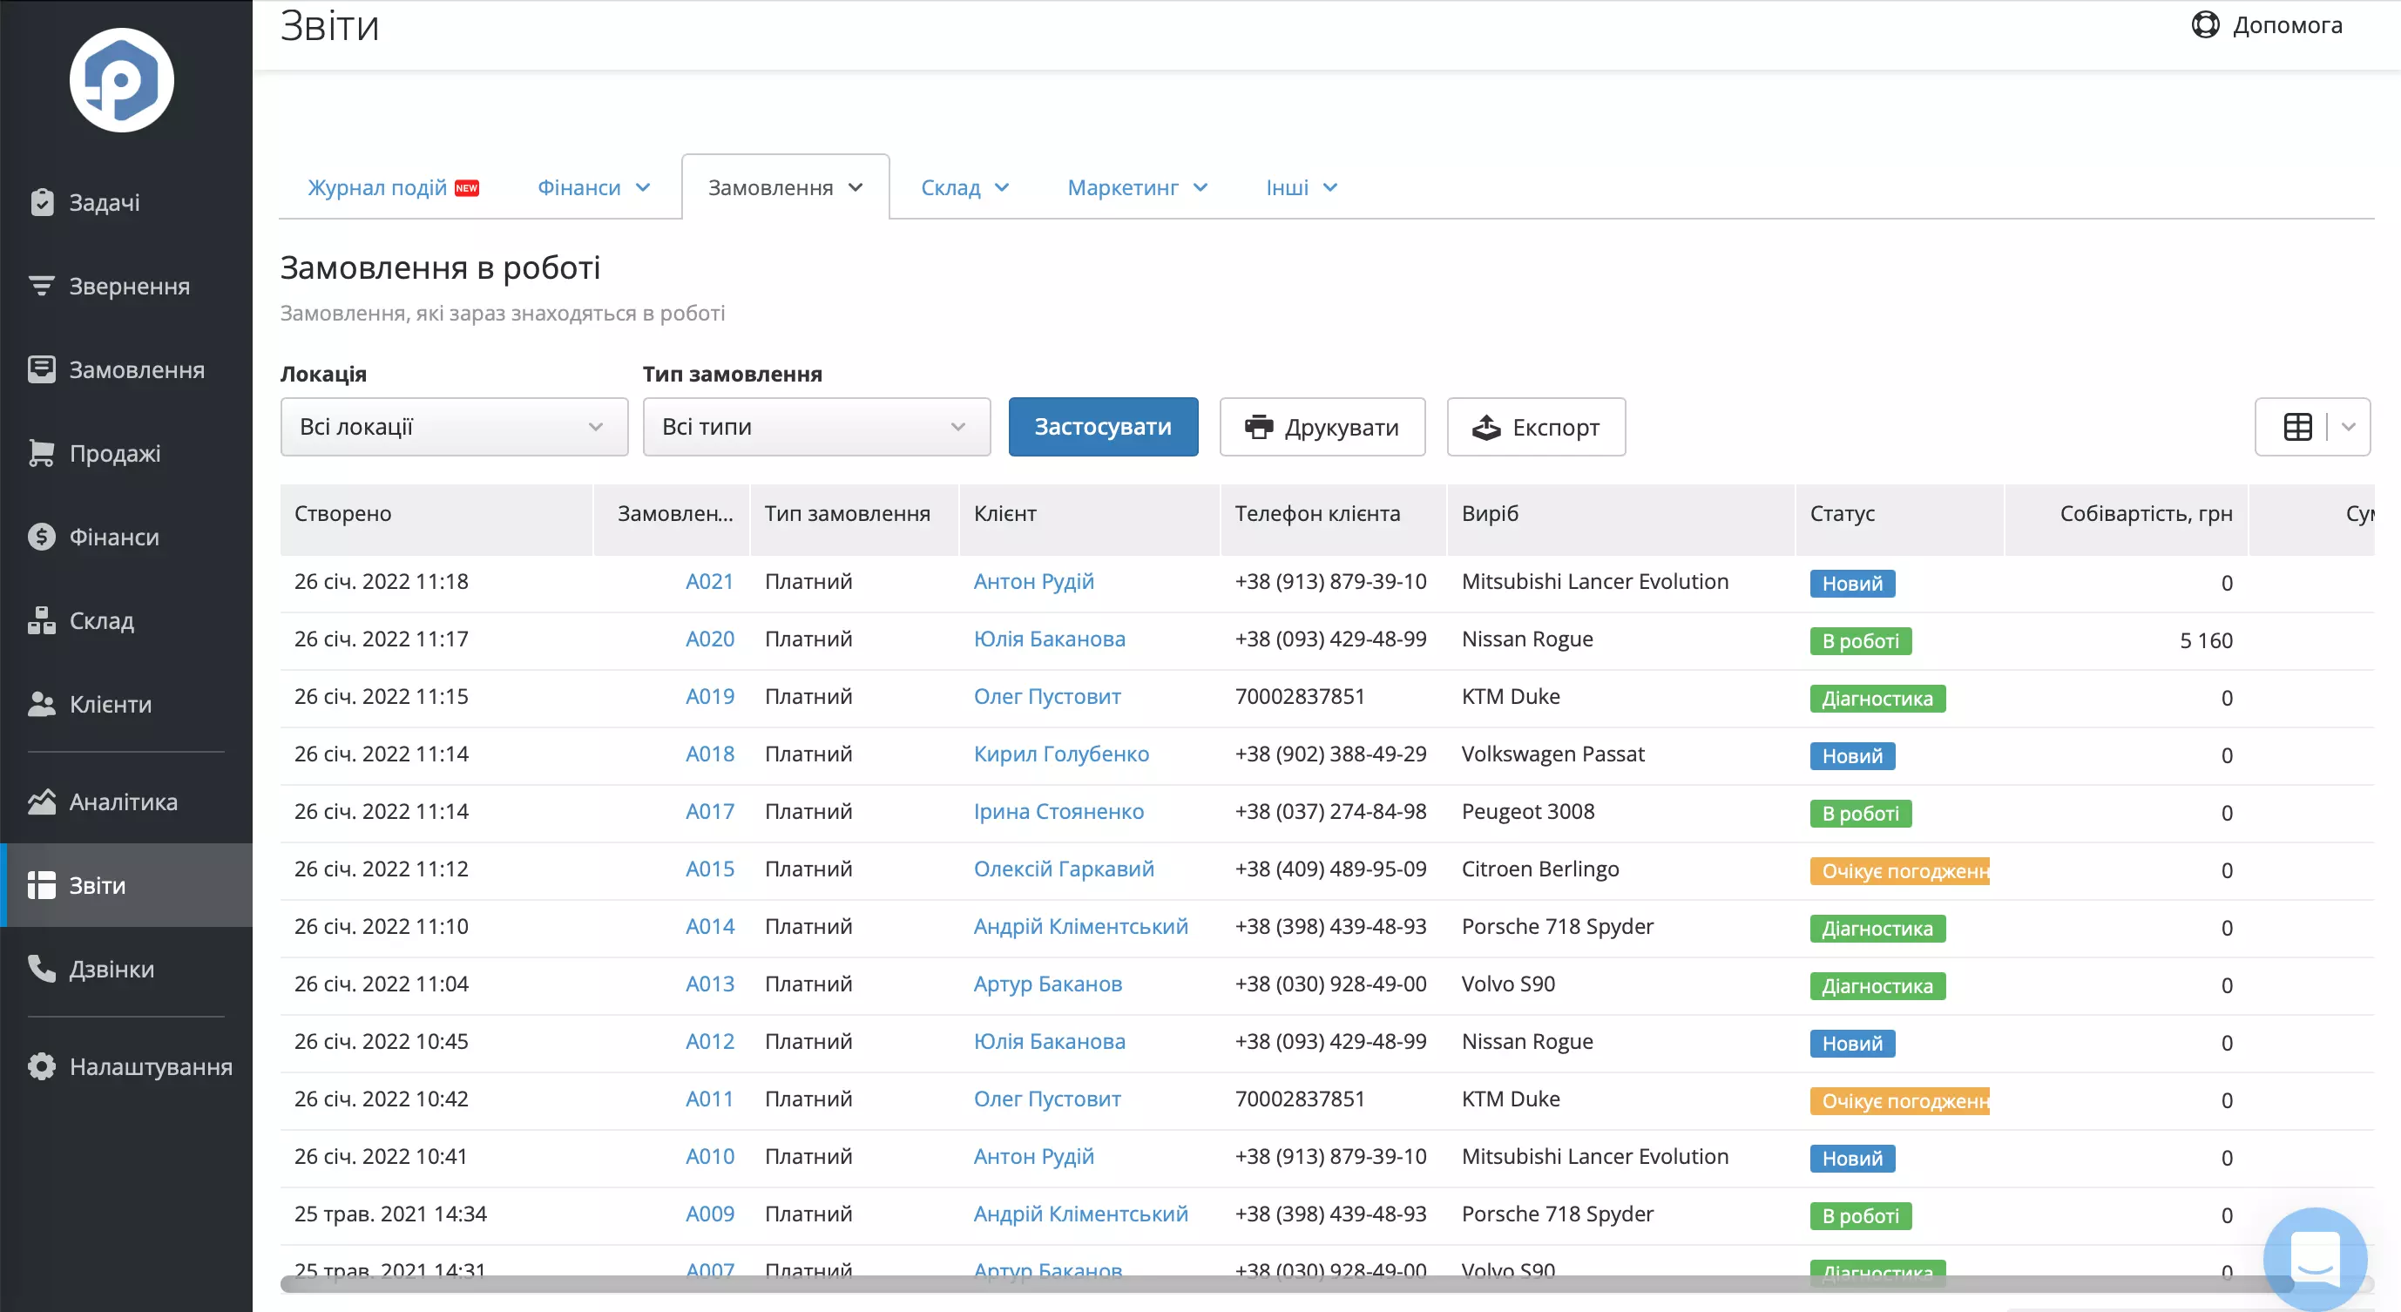This screenshot has height=1312, width=2401.
Task: Click the horizontal table scrollbar
Action: coord(1286,1284)
